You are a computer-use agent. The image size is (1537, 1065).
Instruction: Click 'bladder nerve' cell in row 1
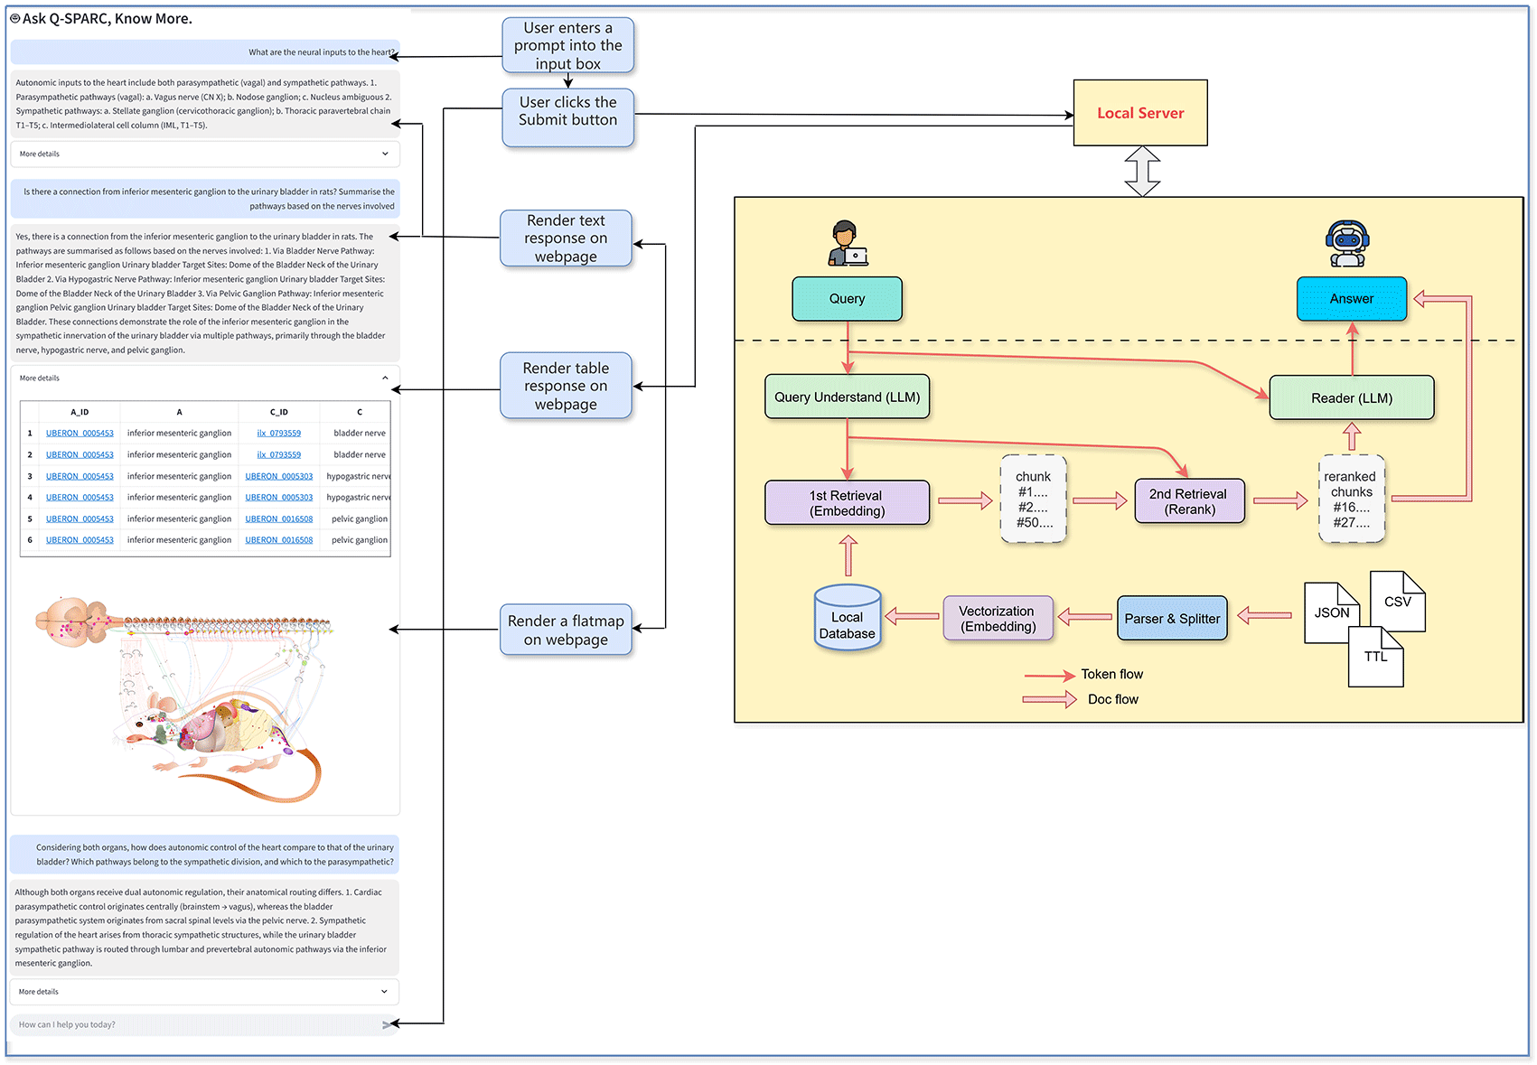click(x=359, y=434)
